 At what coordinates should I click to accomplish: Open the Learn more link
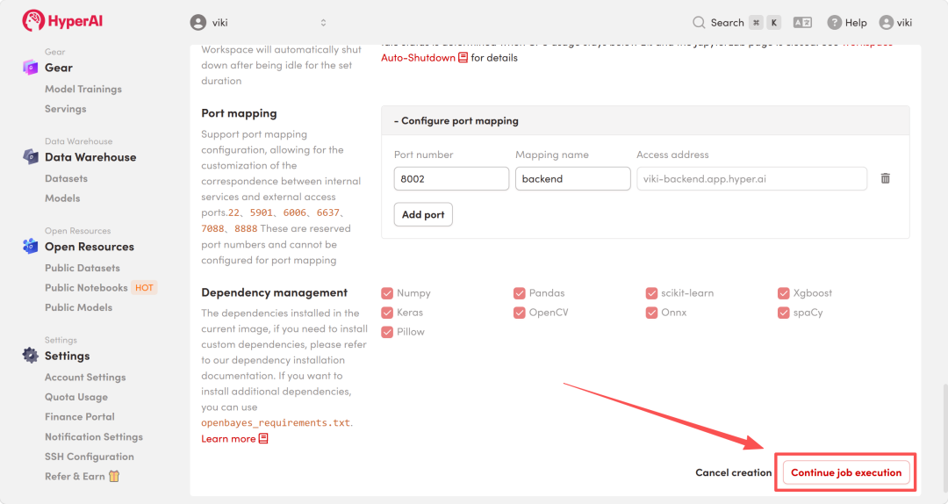point(228,439)
